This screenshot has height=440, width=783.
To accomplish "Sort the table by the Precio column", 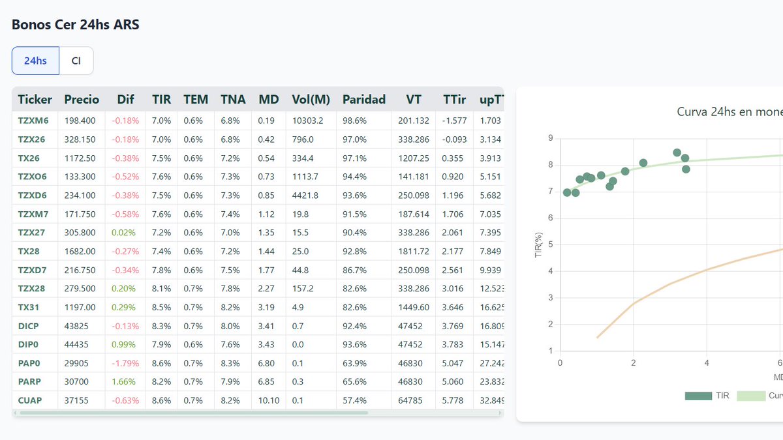I will tap(81, 99).
